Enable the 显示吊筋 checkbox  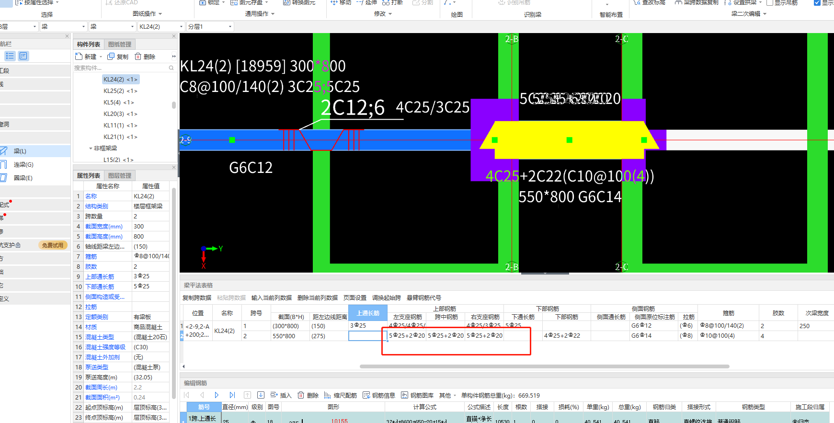[770, 2]
